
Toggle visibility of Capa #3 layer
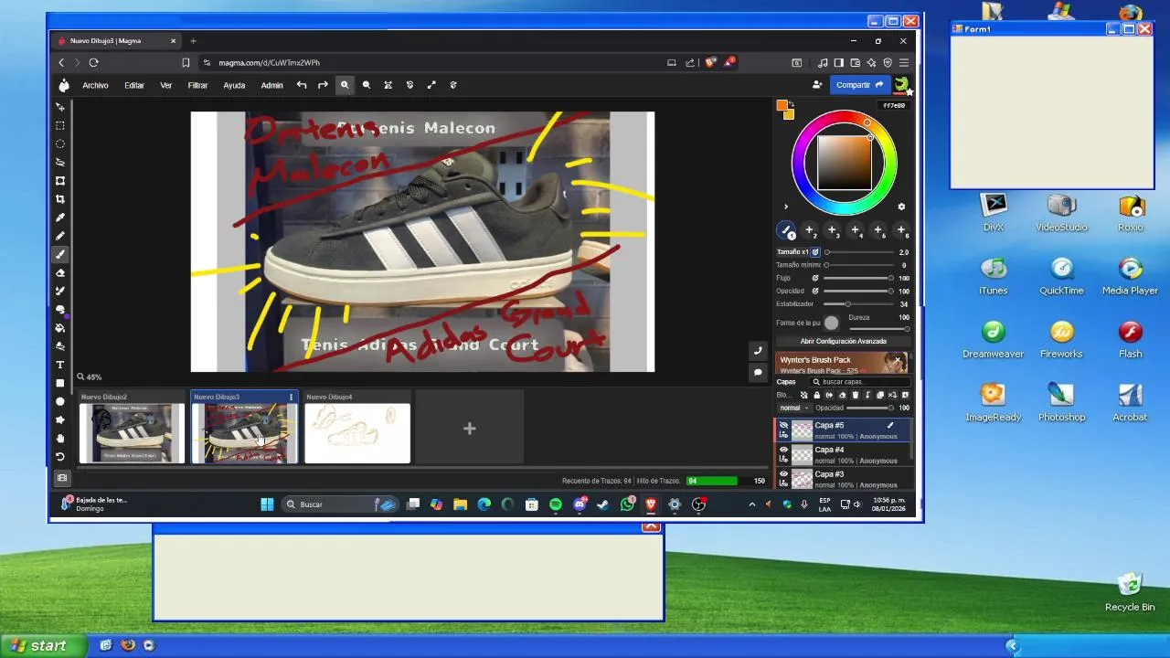(783, 474)
